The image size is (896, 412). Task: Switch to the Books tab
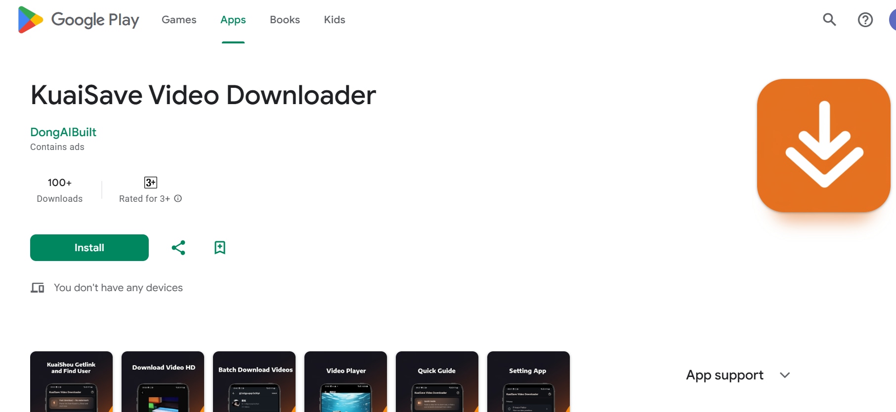point(285,20)
